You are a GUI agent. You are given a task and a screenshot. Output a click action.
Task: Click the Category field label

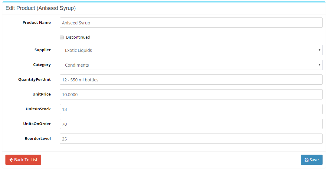click(x=42, y=65)
